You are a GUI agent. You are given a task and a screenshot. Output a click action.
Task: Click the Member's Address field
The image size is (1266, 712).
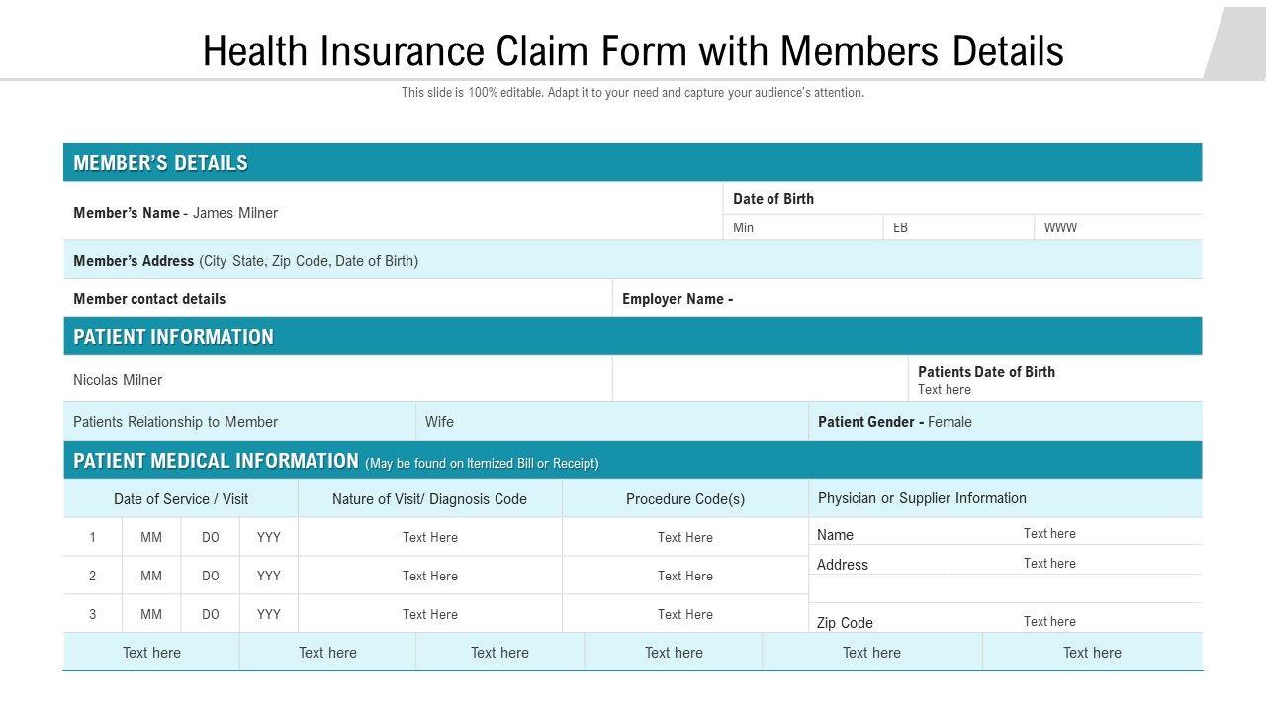pos(245,261)
